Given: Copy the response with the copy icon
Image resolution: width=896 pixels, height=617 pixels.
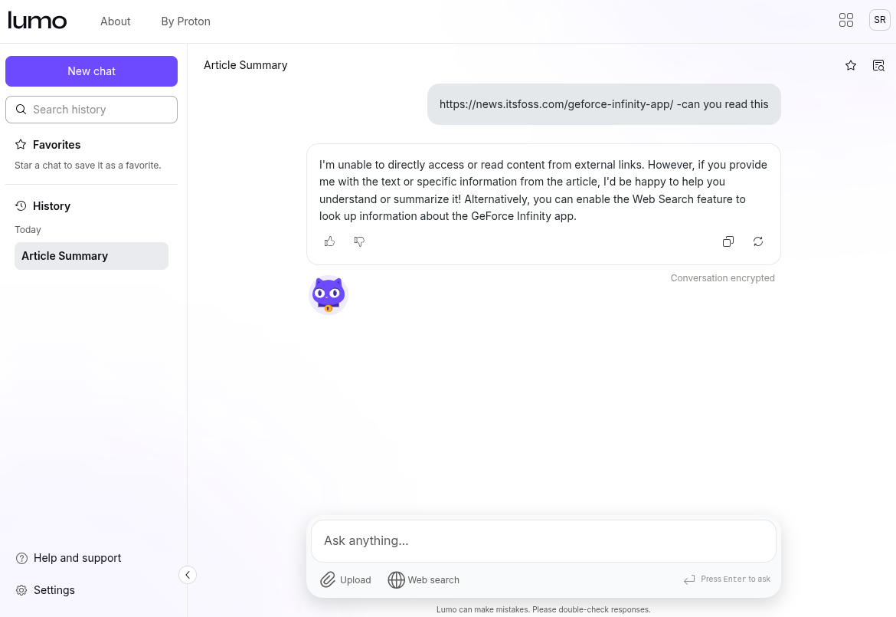Looking at the screenshot, I should point(728,241).
